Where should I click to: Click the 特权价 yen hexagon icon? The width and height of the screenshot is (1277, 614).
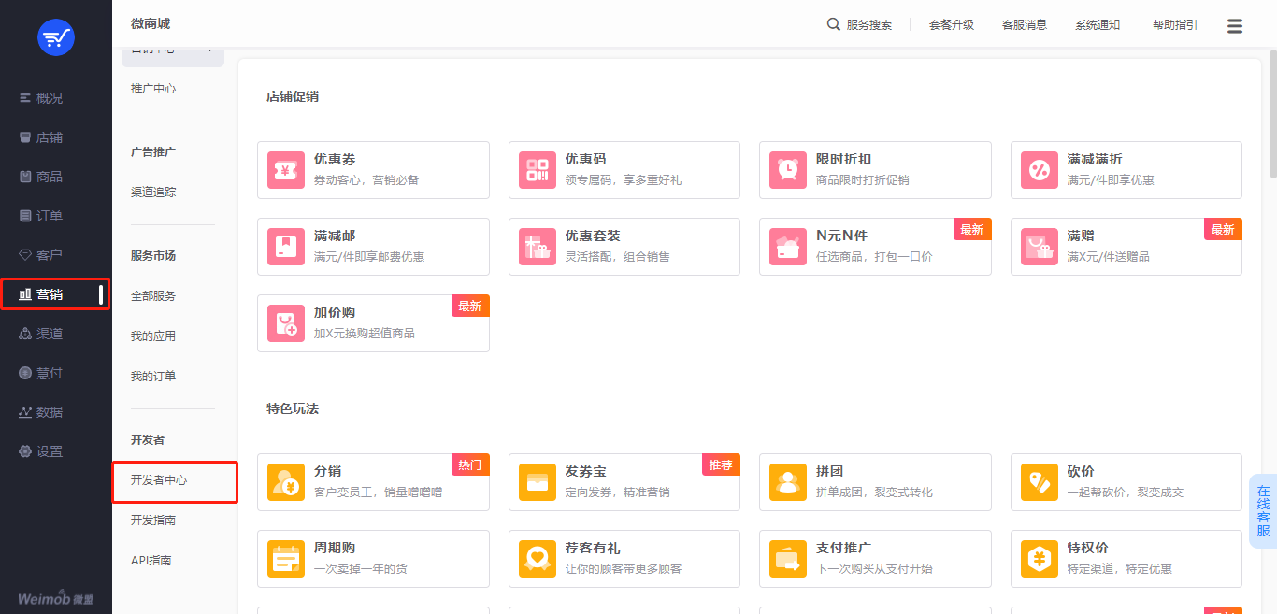pyautogui.click(x=1040, y=559)
